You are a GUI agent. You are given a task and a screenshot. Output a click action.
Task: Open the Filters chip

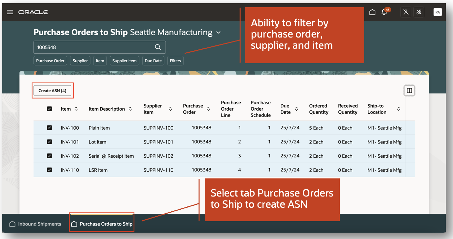coord(176,61)
